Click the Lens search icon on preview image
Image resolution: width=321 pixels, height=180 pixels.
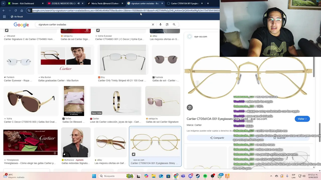pos(190,107)
